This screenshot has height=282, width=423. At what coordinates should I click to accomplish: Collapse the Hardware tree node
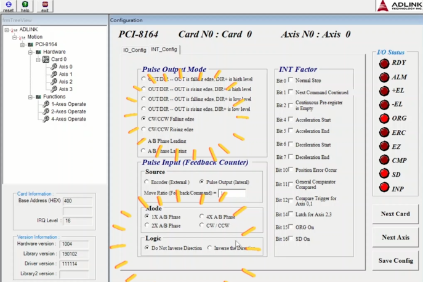click(x=30, y=52)
